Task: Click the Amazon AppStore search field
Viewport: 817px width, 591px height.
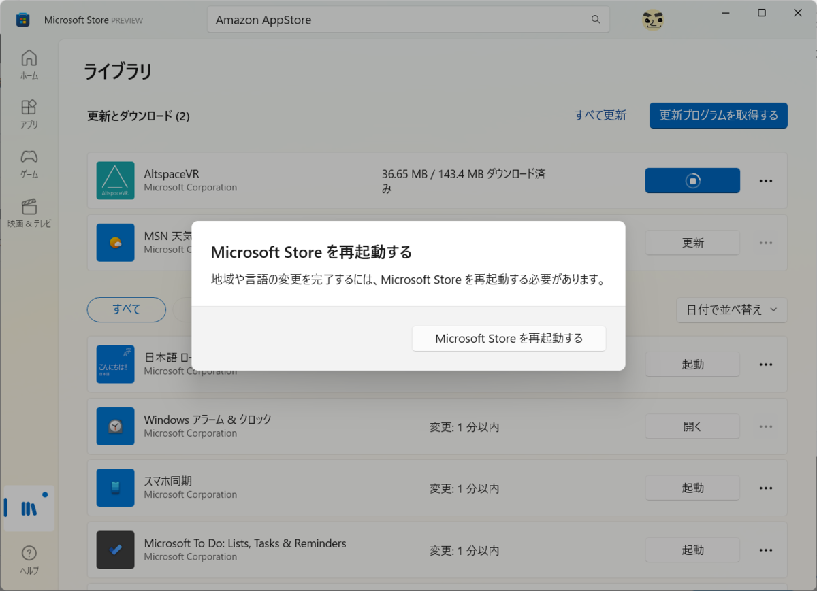Action: [x=408, y=20]
